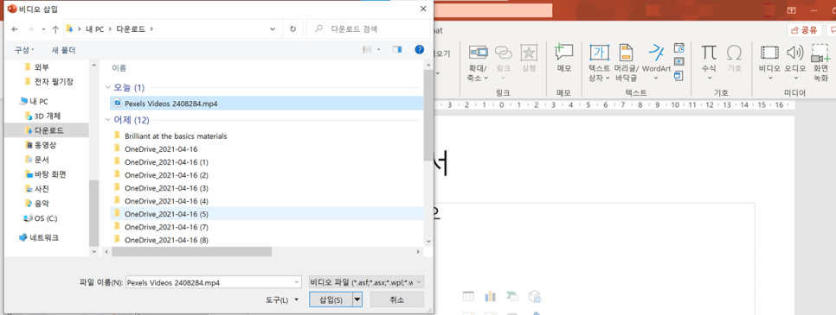Click the SmartArt placeholder icon on the slide
The height and width of the screenshot is (315, 836).
511,296
